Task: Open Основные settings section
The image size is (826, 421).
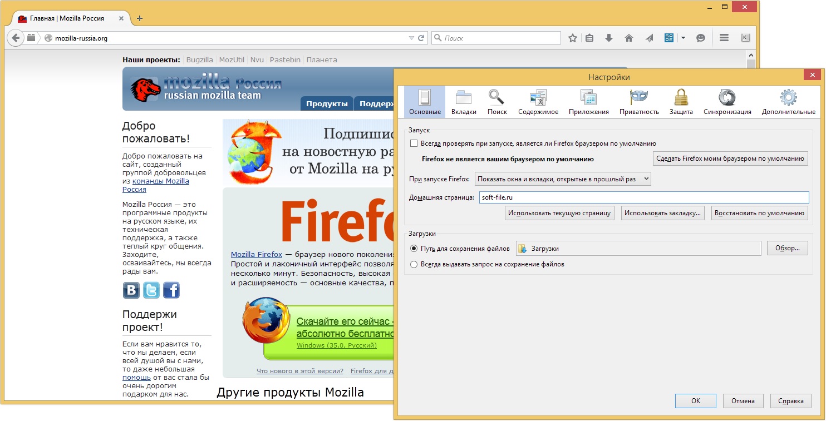Action: pos(425,102)
